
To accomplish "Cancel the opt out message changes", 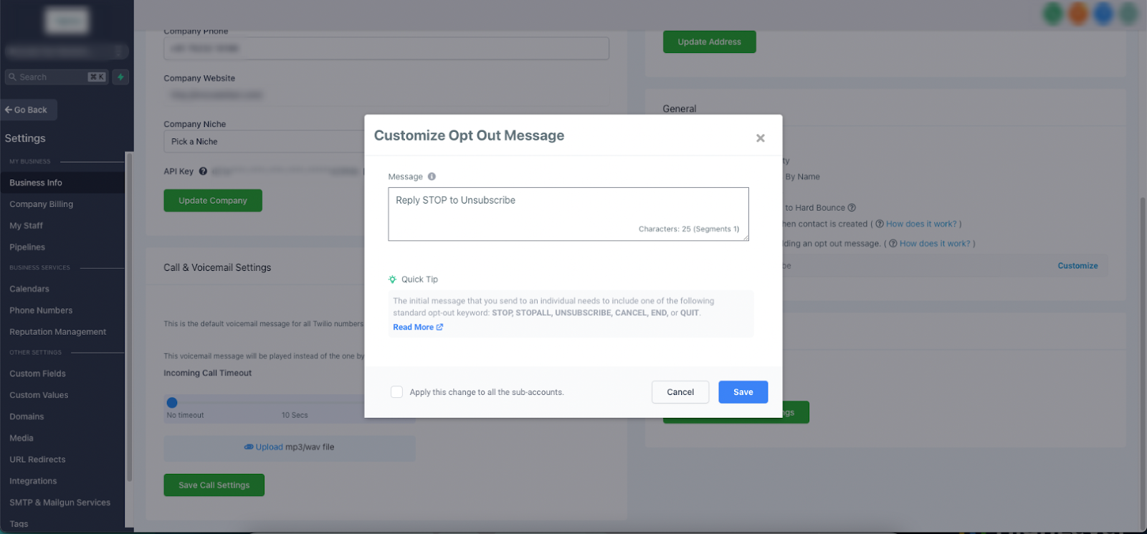I will pyautogui.click(x=680, y=392).
